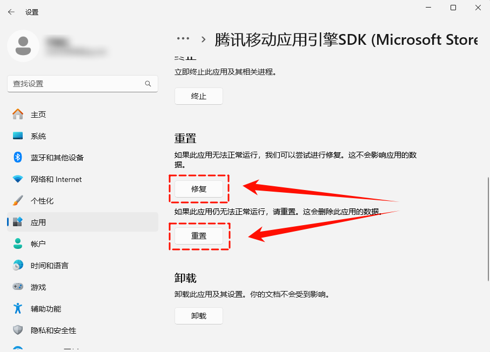Open the 系统 settings category

(x=83, y=136)
